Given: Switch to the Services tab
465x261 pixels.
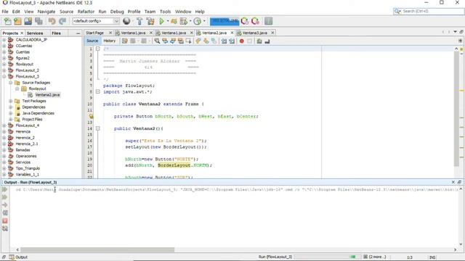Looking at the screenshot, I should 35,33.
